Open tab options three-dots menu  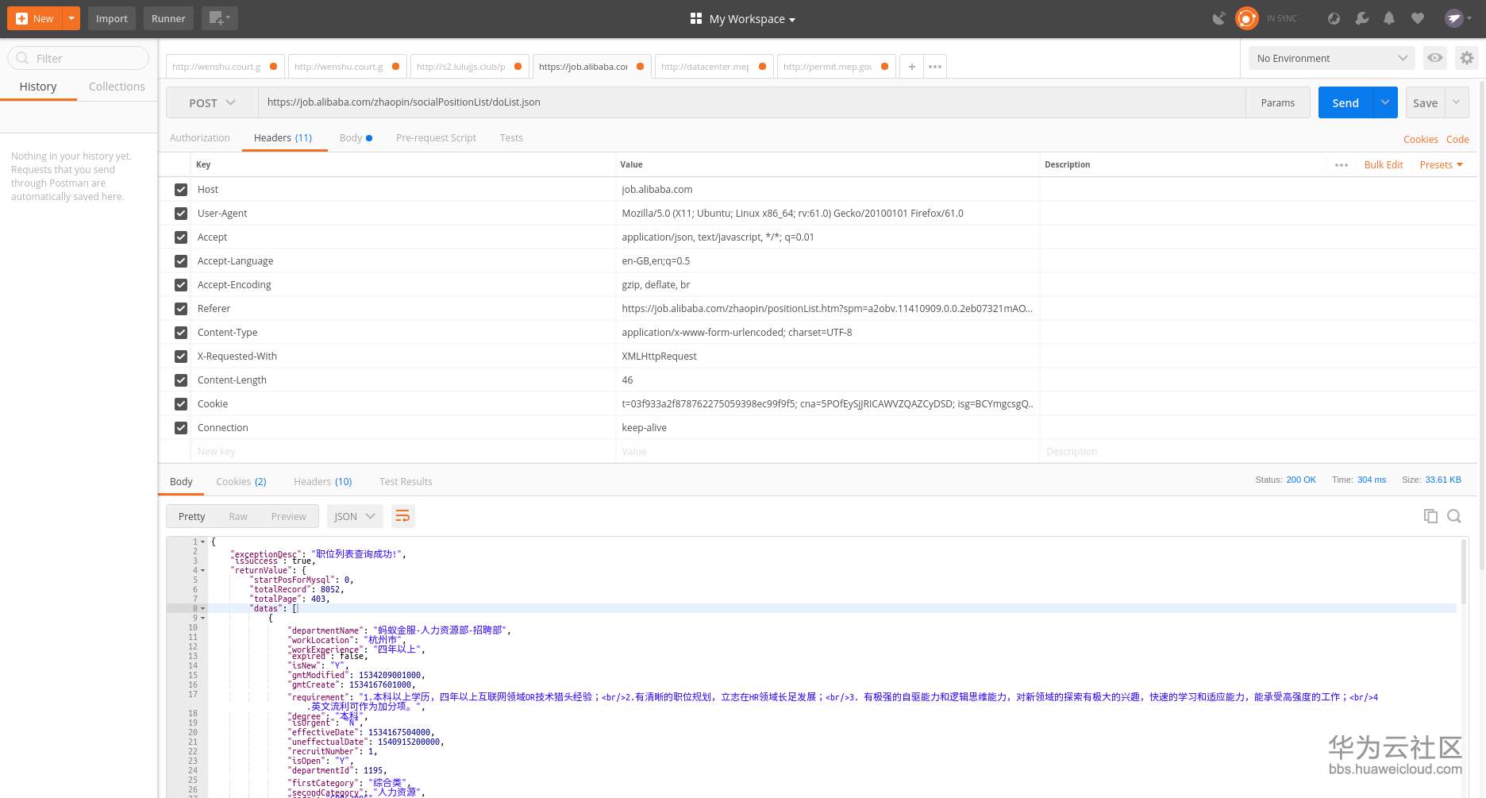(935, 67)
